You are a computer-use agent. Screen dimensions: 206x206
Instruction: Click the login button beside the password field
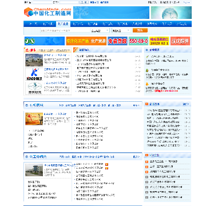click(84, 2)
